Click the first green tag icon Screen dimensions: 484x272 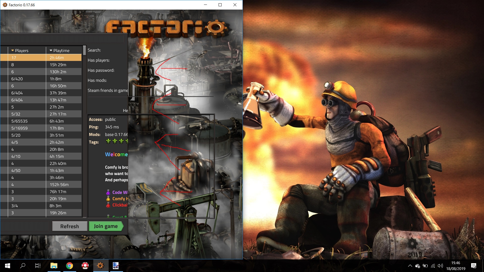pyautogui.click(x=108, y=141)
